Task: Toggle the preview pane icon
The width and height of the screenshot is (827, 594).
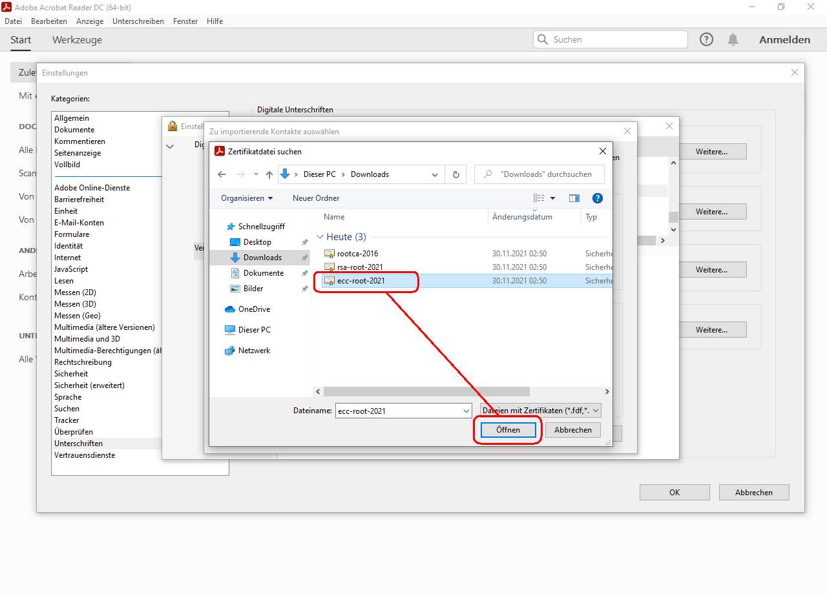Action: tap(574, 198)
